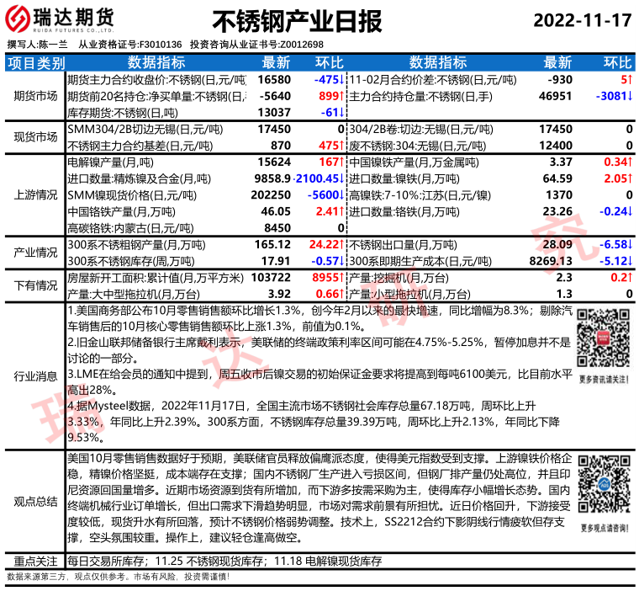Click the 产业情况 category cell
The height and width of the screenshot is (591, 639).
[34, 253]
